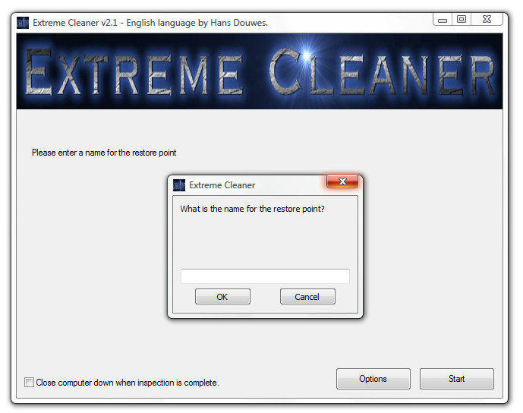Close the Extreme Cleaner main window

487,19
